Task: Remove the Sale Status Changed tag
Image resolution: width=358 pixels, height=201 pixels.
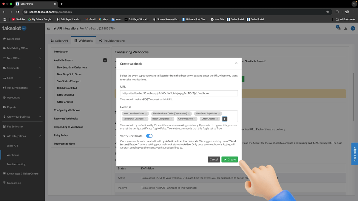Action: (145, 119)
